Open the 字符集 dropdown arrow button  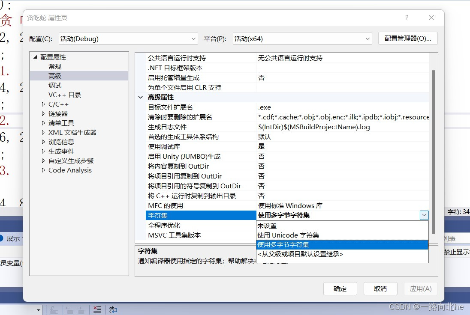click(424, 215)
